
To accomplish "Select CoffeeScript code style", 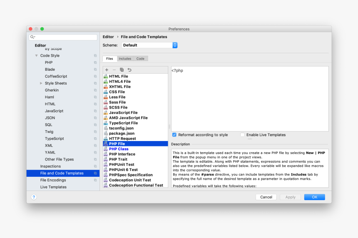I will coord(56,77).
